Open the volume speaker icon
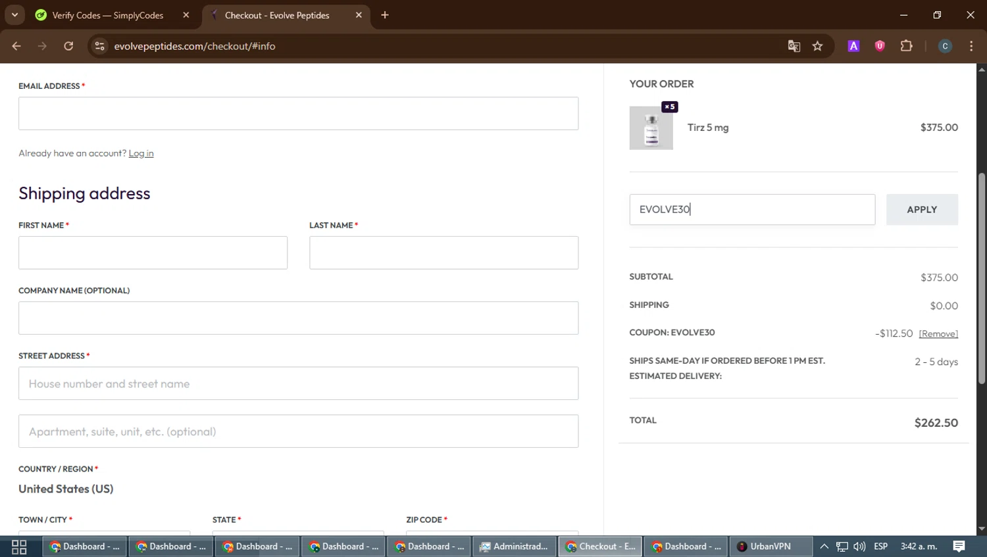The height and width of the screenshot is (557, 987). click(x=859, y=546)
